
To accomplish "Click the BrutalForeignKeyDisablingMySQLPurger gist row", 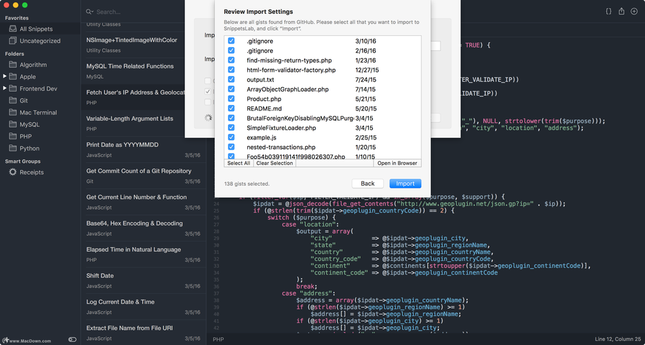I will pyautogui.click(x=323, y=118).
